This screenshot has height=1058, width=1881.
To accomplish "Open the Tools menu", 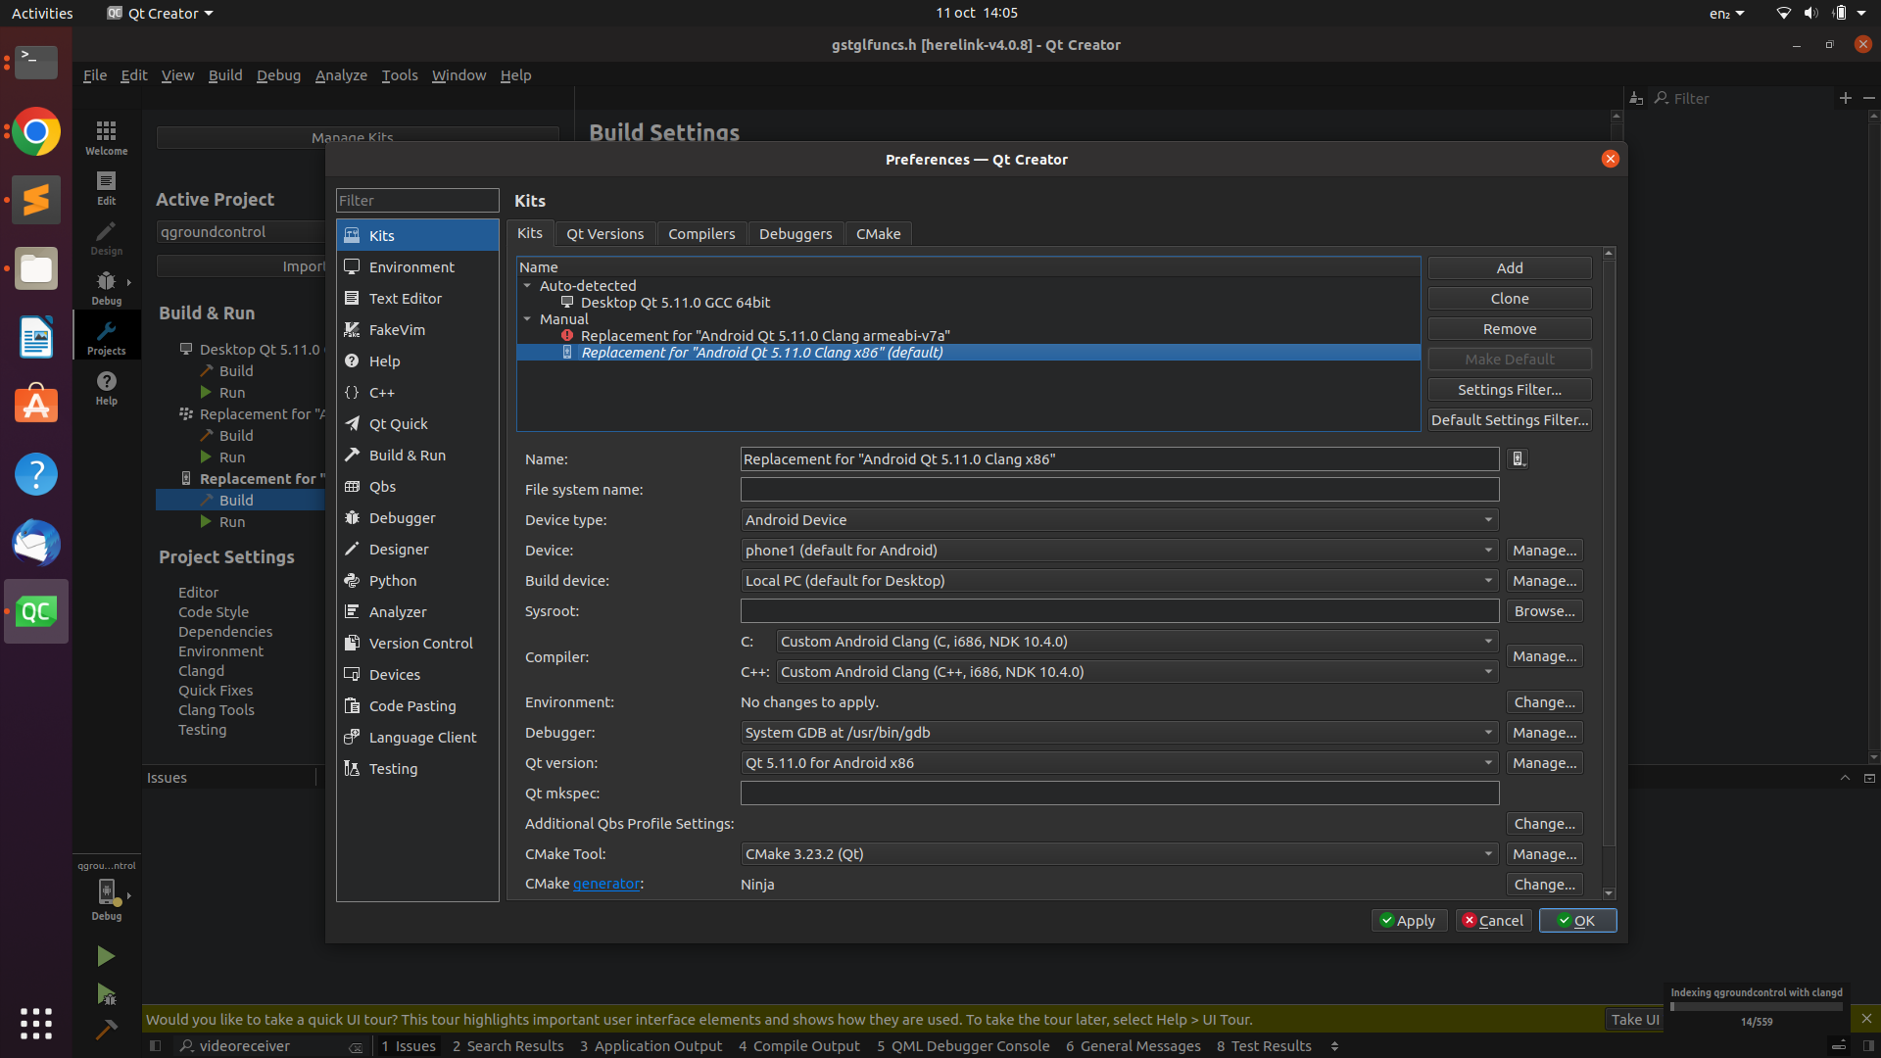I will pyautogui.click(x=399, y=74).
